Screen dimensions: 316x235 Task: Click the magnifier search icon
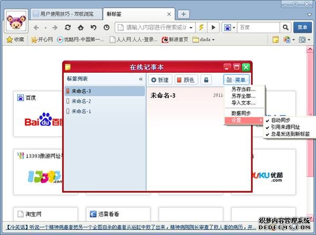pos(285,27)
